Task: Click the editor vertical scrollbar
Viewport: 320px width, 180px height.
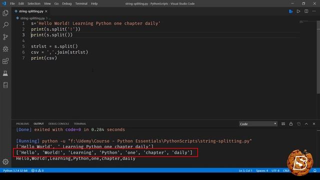Action: [x=318, y=57]
